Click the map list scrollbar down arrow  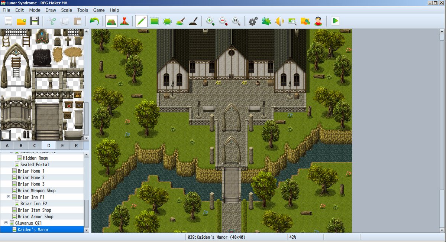point(87,230)
